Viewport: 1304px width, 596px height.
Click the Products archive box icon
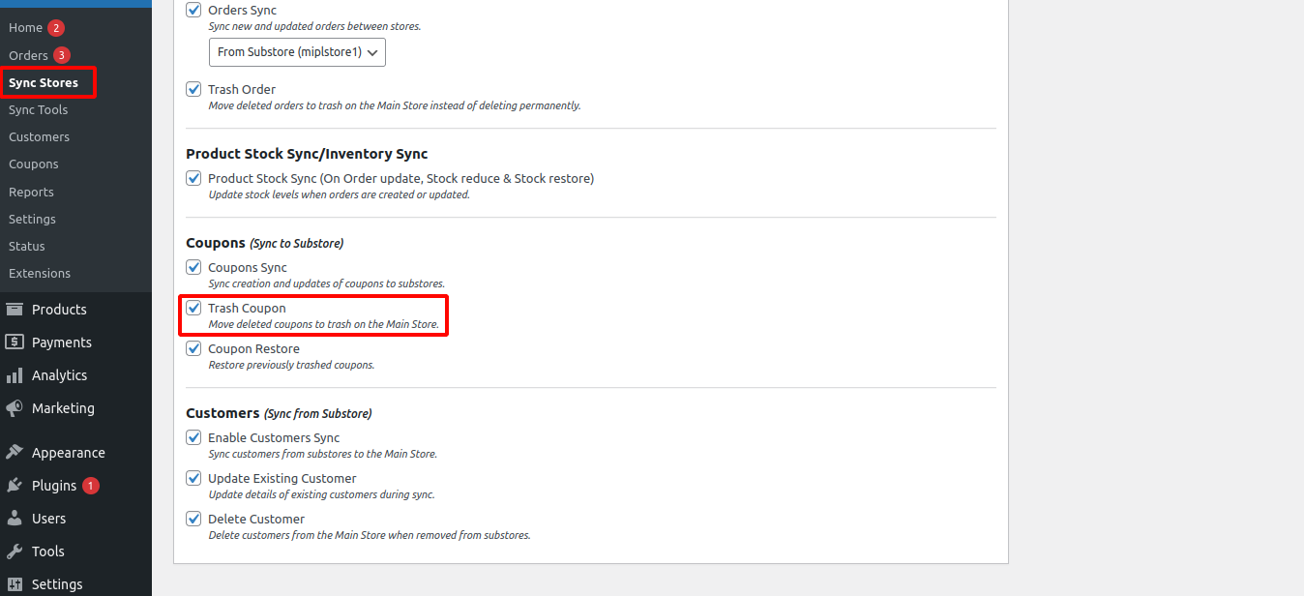pyautogui.click(x=15, y=310)
